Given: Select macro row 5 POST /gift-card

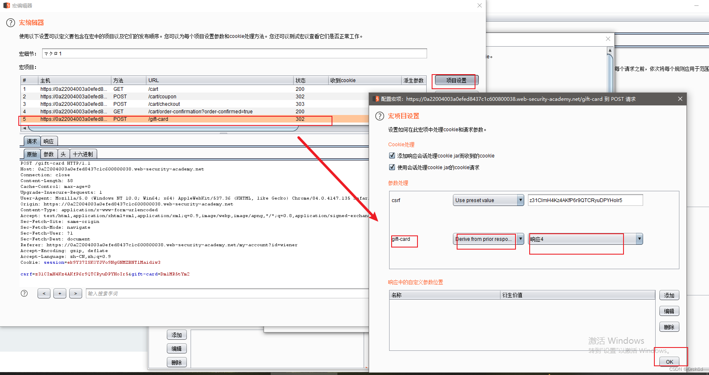Looking at the screenshot, I should click(195, 119).
